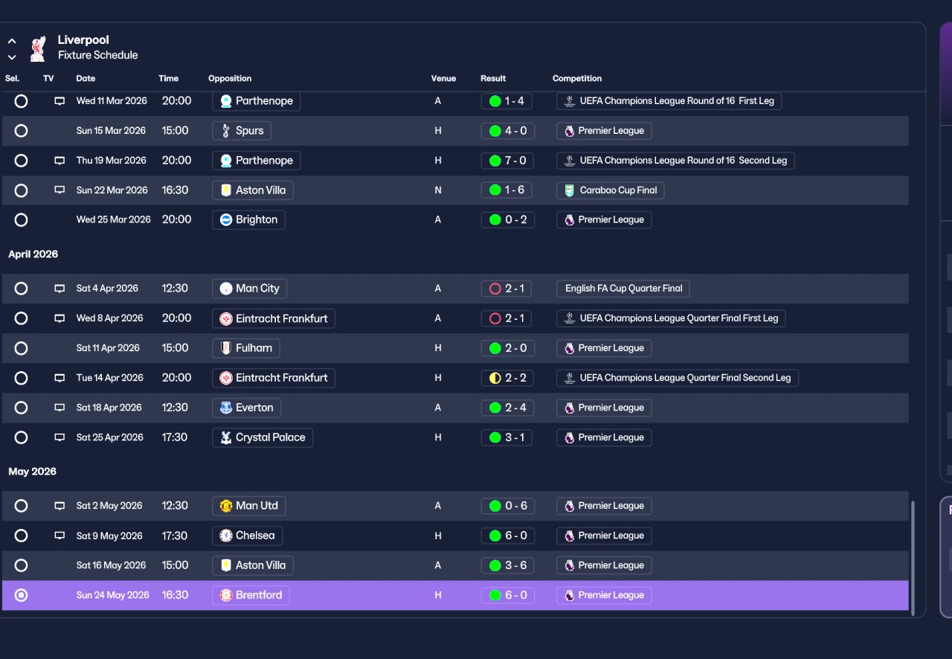
Task: Click TV icon for Chelsea 9 May fixture
Action: [59, 536]
